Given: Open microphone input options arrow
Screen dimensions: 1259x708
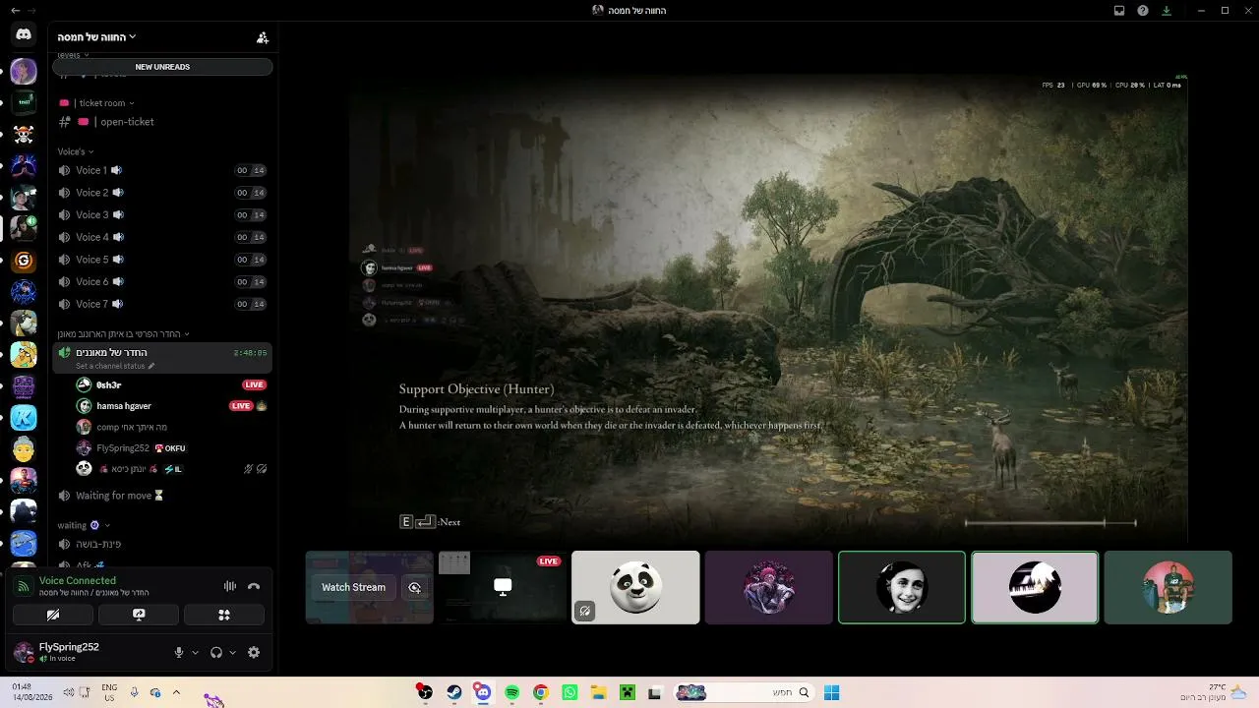Looking at the screenshot, I should pyautogui.click(x=195, y=652).
